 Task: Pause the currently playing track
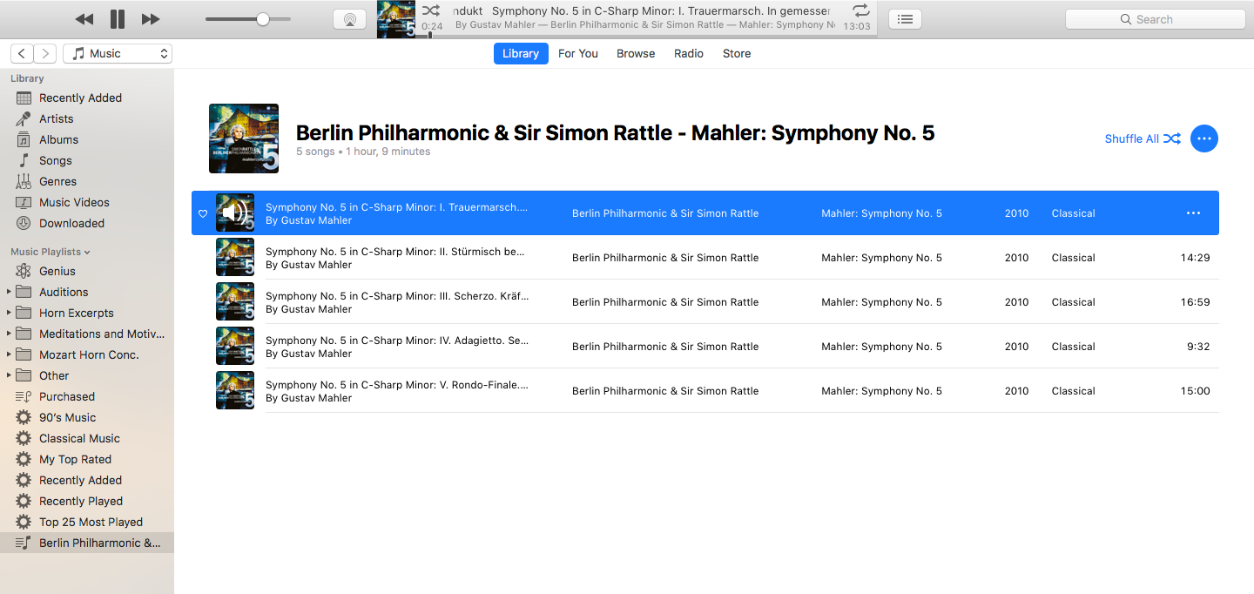coord(118,19)
